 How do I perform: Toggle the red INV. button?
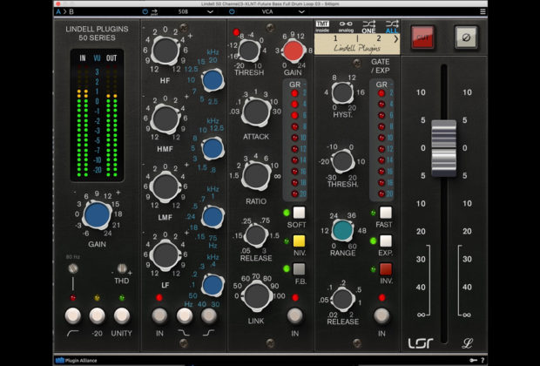click(x=385, y=269)
